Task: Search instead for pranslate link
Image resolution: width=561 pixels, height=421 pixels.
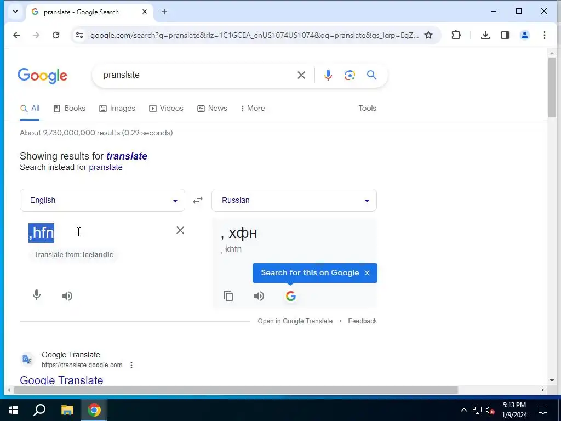Action: (106, 167)
